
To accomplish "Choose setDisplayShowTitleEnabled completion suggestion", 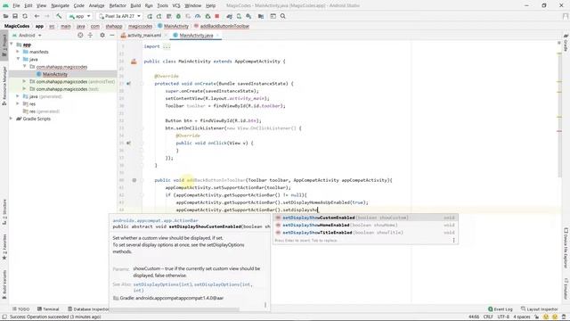I will click(x=365, y=233).
